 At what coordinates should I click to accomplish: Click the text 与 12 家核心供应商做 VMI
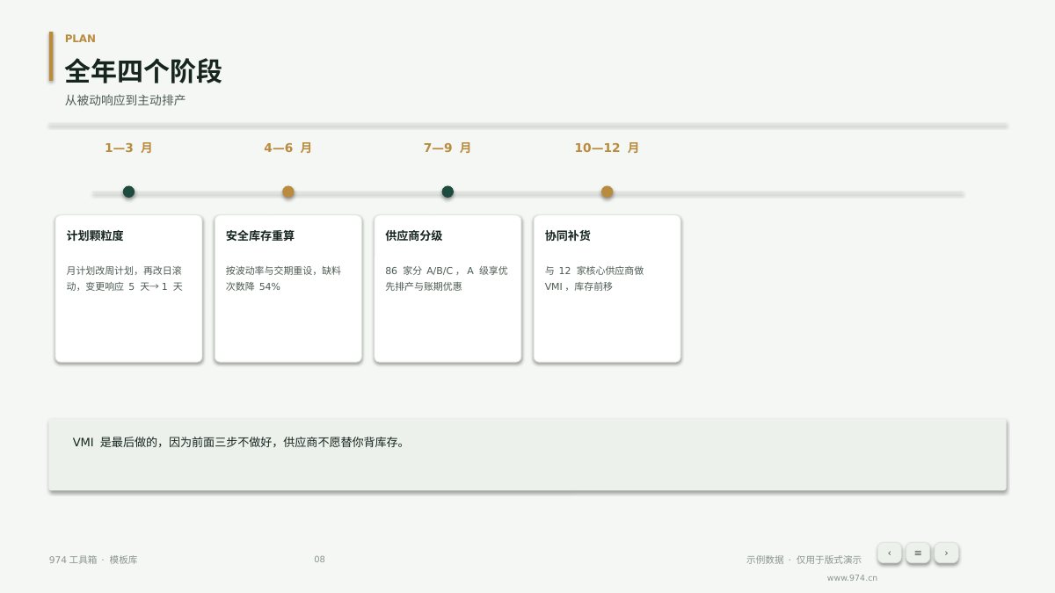coord(594,278)
